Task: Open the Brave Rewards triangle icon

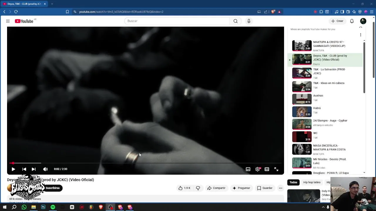Action: click(279, 12)
